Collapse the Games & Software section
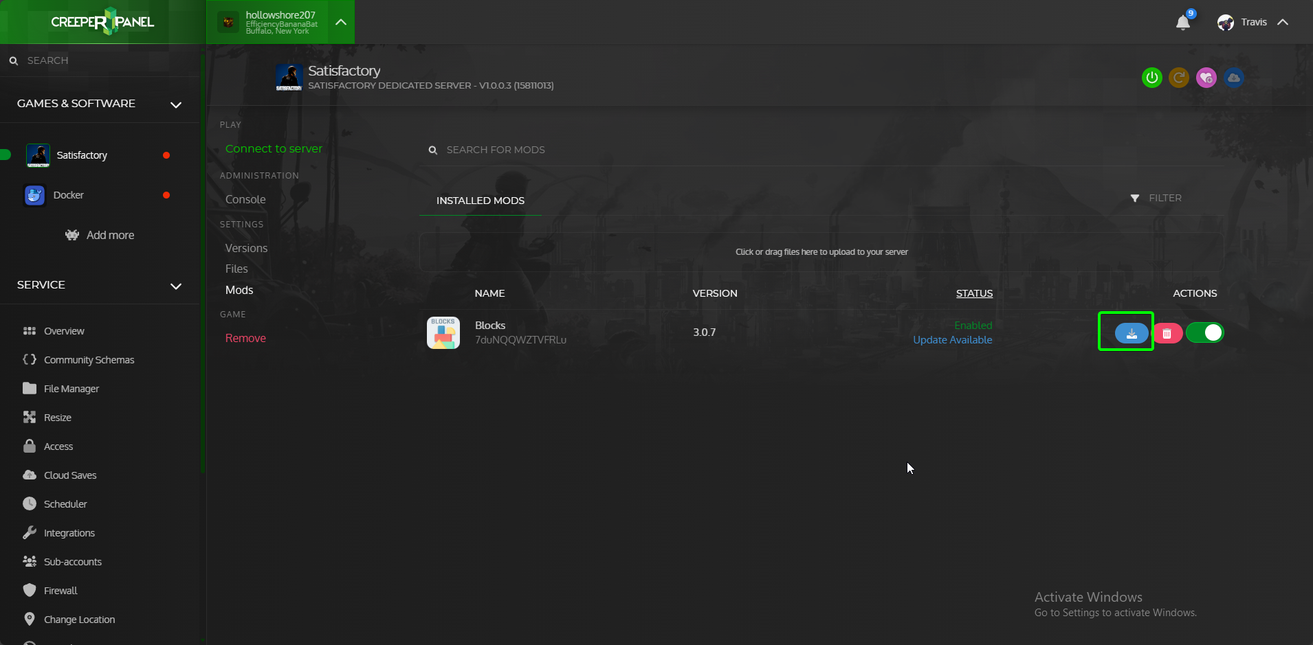1313x645 pixels. click(176, 104)
